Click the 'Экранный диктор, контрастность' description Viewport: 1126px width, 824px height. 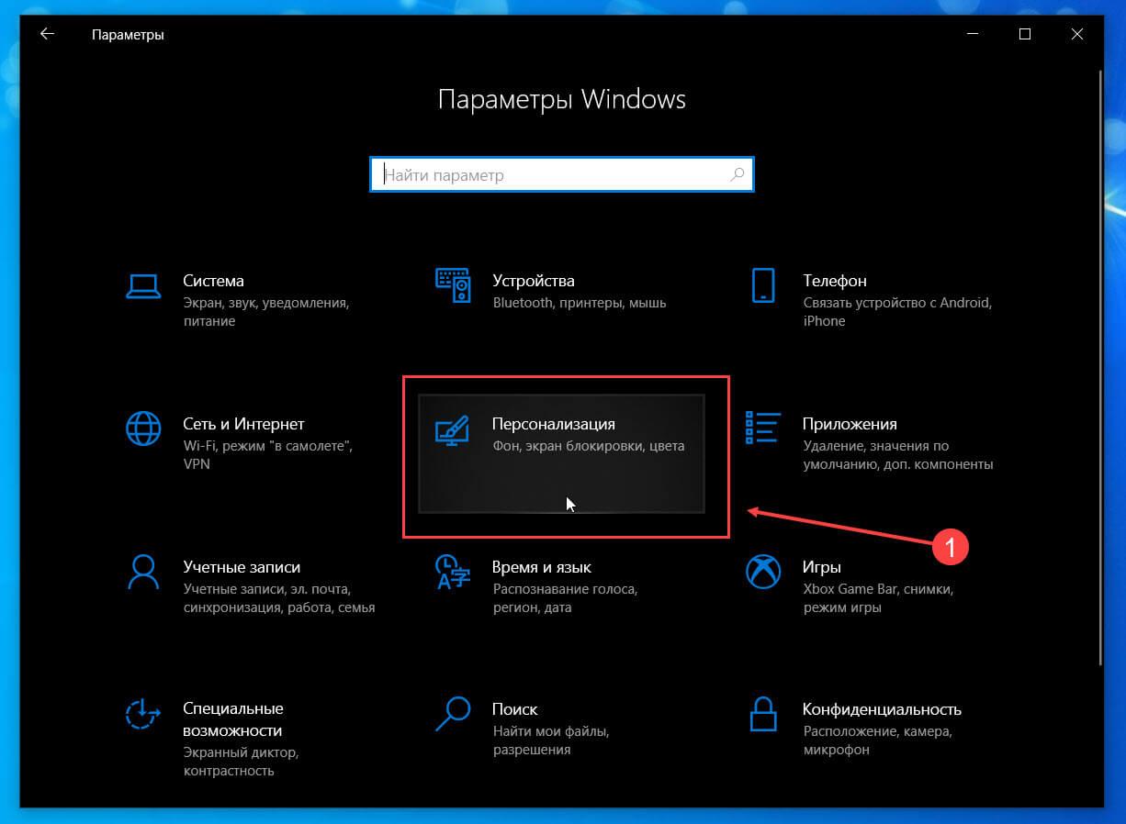click(241, 762)
